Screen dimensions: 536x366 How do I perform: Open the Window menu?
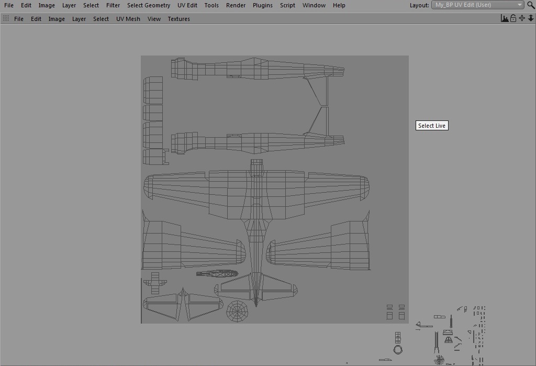tap(314, 5)
